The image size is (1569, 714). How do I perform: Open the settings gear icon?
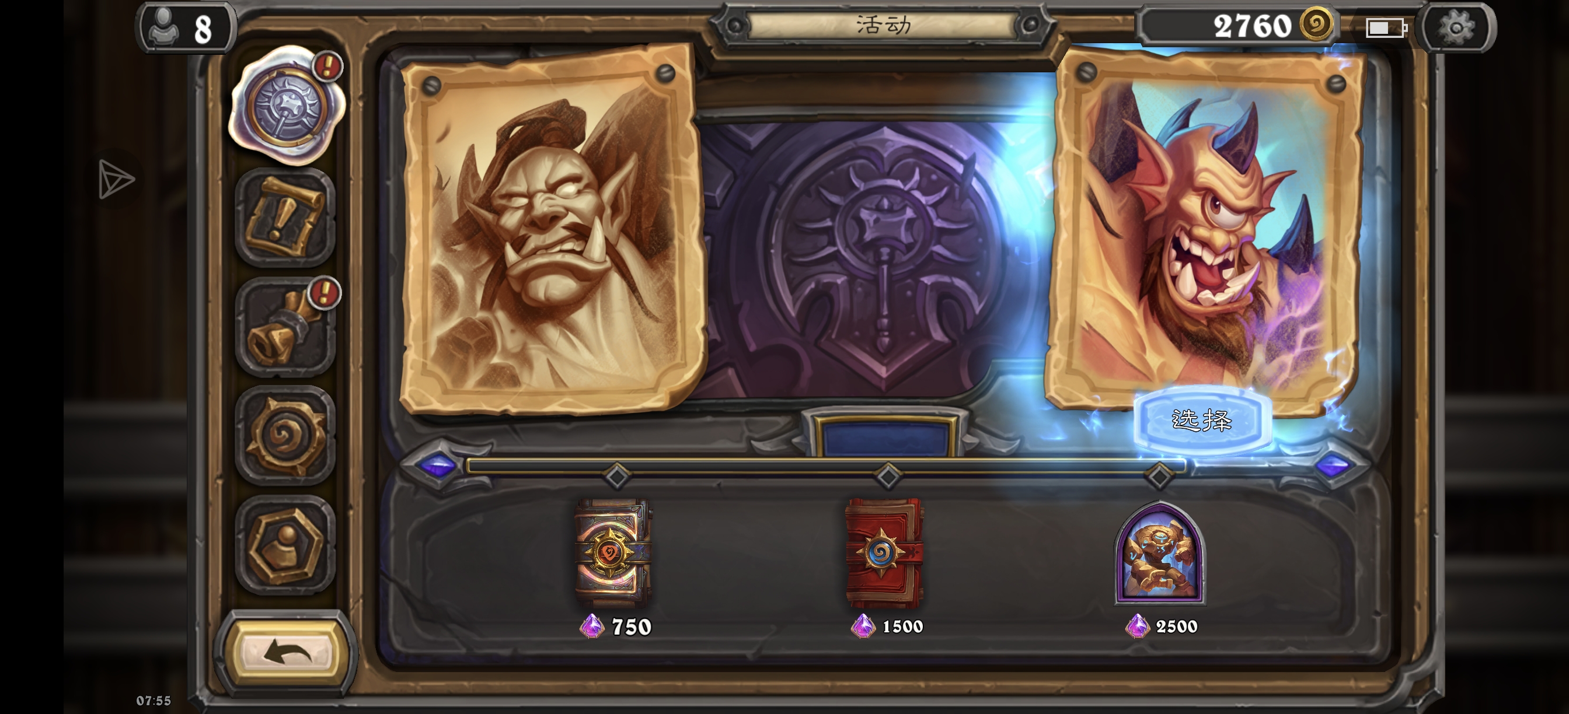click(1456, 27)
